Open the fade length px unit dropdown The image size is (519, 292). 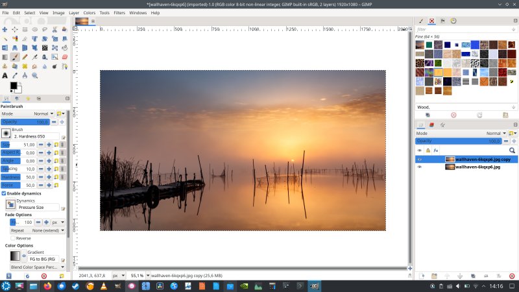pos(58,223)
